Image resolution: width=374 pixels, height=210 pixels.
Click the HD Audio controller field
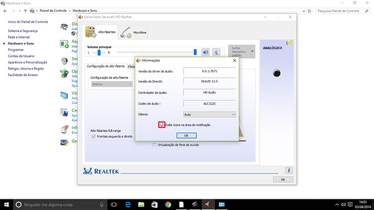[209, 92]
